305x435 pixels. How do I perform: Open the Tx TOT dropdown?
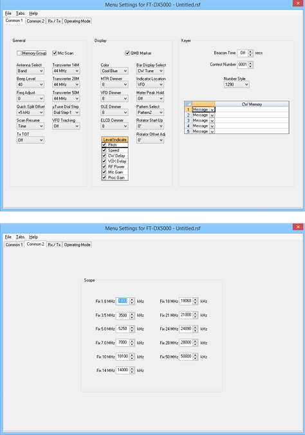(x=30, y=140)
